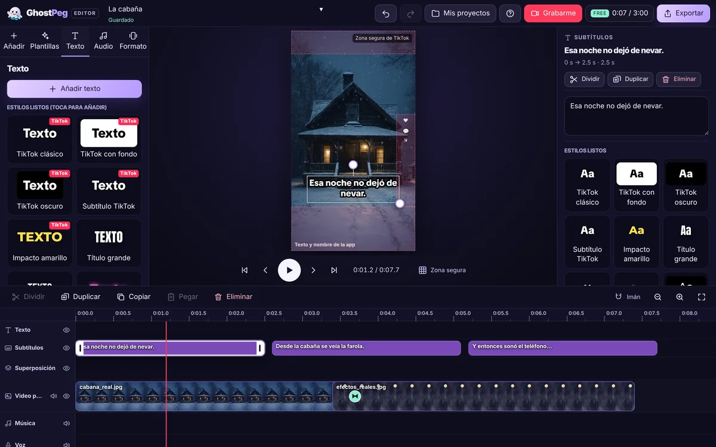Apply the TikTok oscuro Aa style
Screen dimensions: 716x447
tap(686, 185)
